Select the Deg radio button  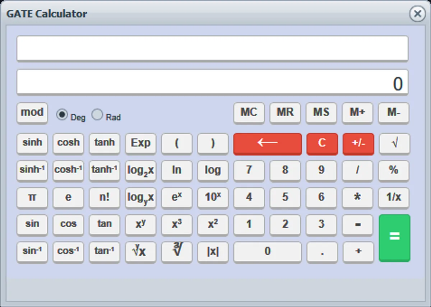tap(62, 115)
